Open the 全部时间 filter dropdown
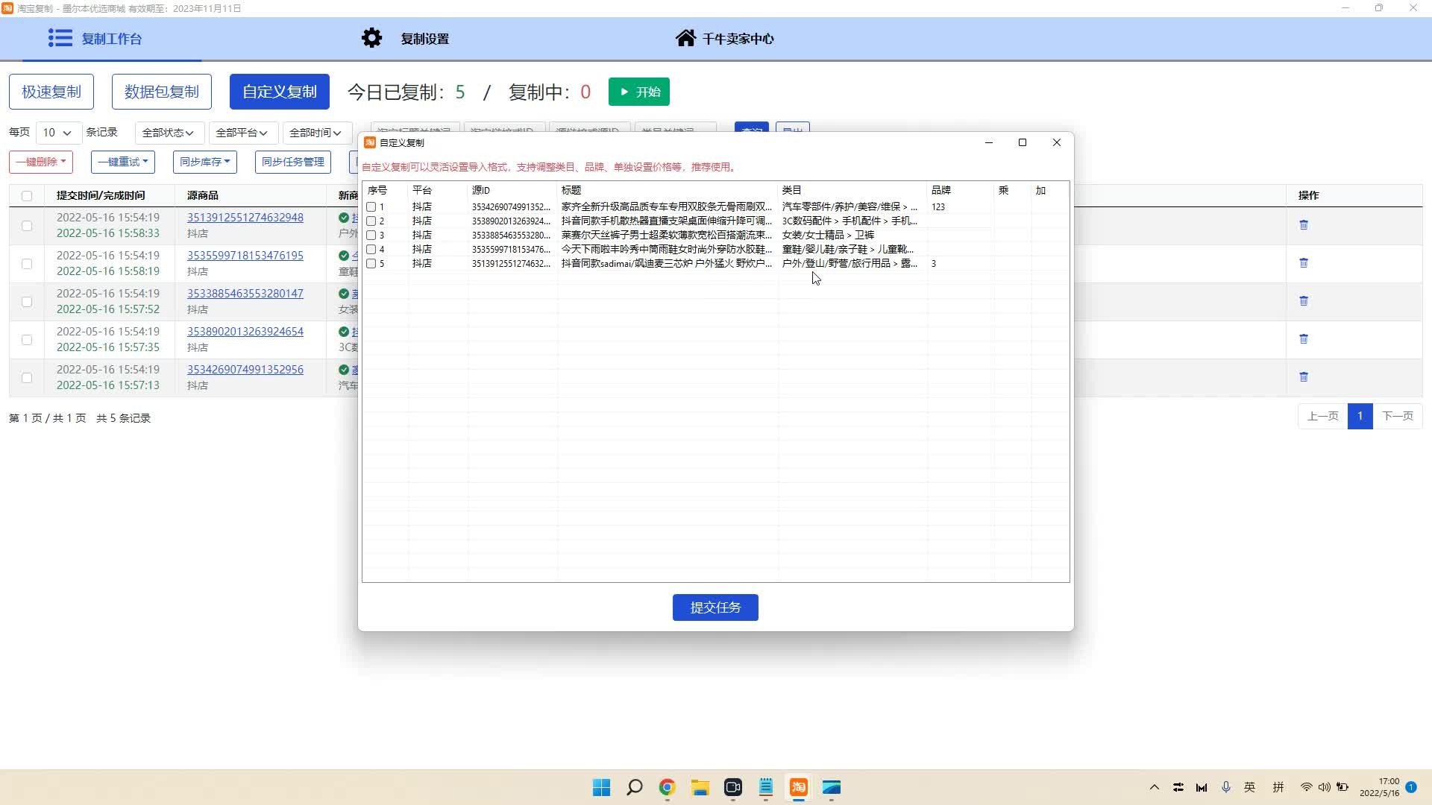 317,133
